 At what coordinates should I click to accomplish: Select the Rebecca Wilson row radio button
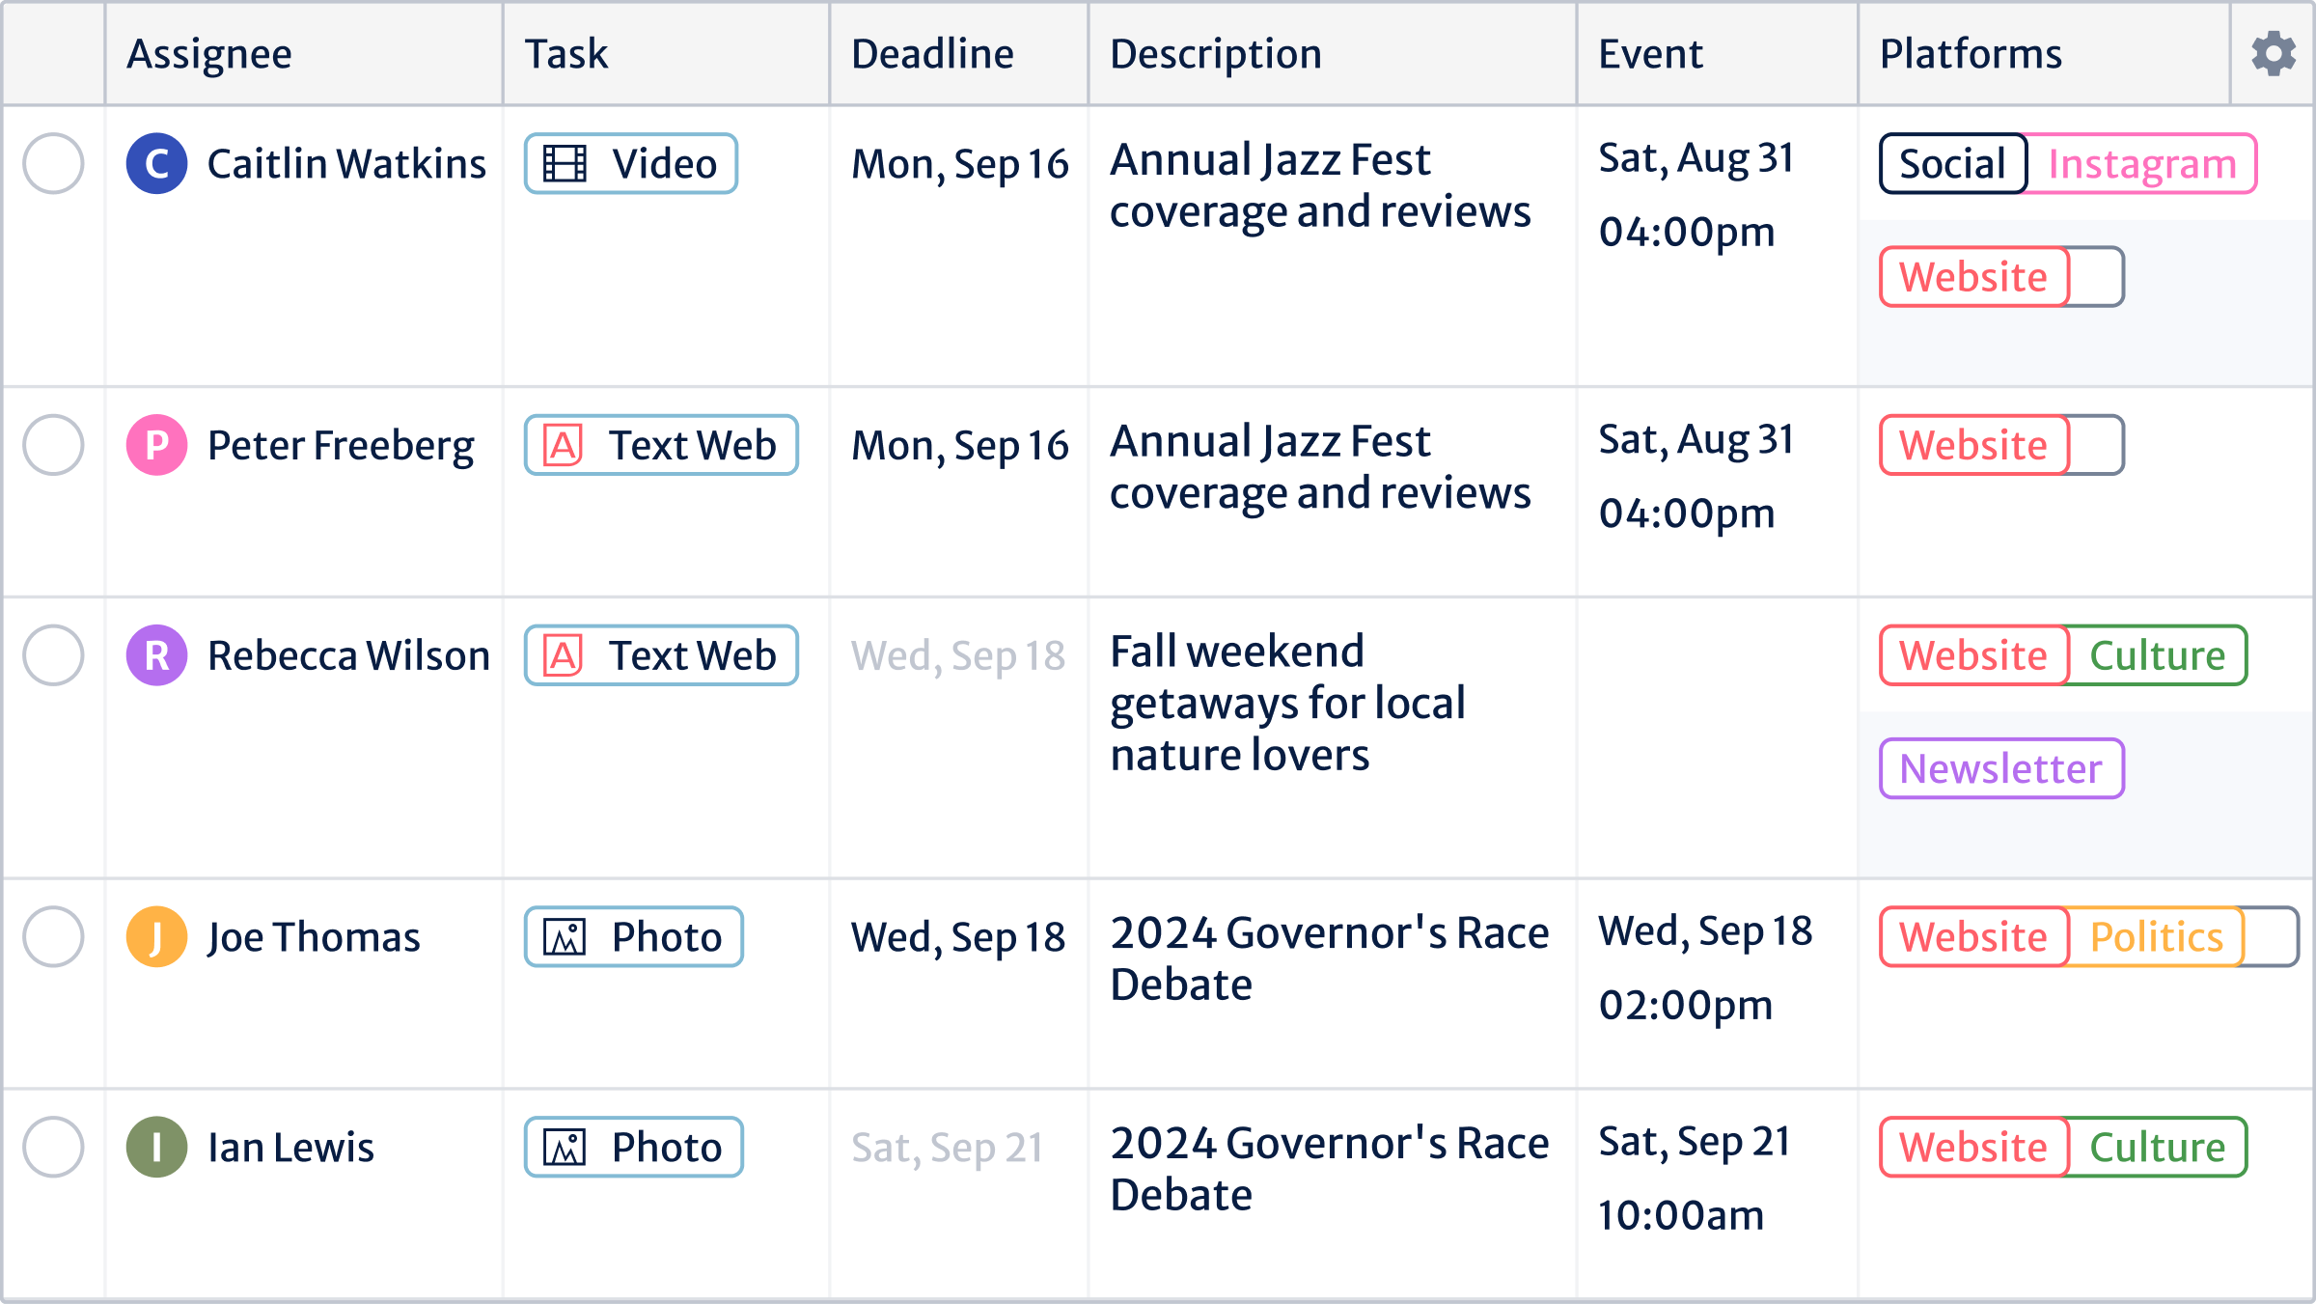(53, 655)
